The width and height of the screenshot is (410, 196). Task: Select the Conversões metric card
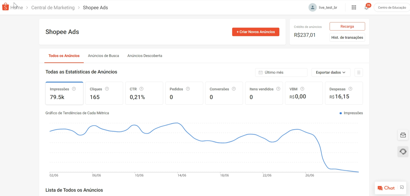[224, 93]
